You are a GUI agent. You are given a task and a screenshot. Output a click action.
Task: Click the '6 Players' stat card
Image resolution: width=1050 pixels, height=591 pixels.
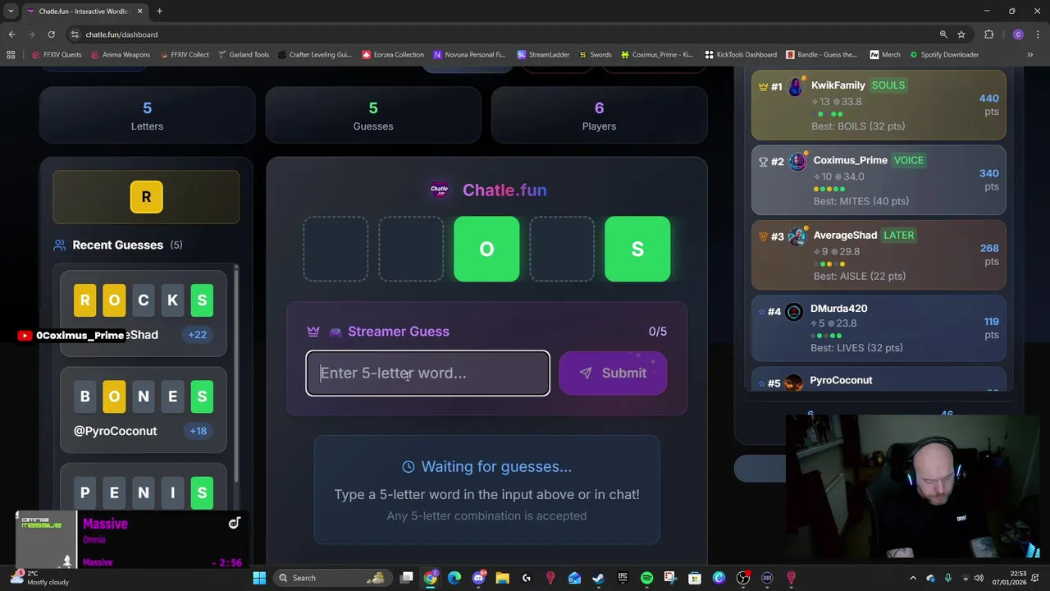[599, 116]
